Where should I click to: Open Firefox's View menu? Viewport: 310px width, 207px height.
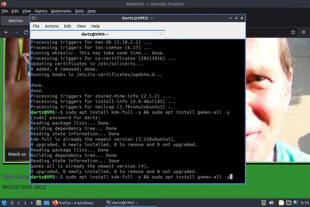pyautogui.click(x=26, y=11)
